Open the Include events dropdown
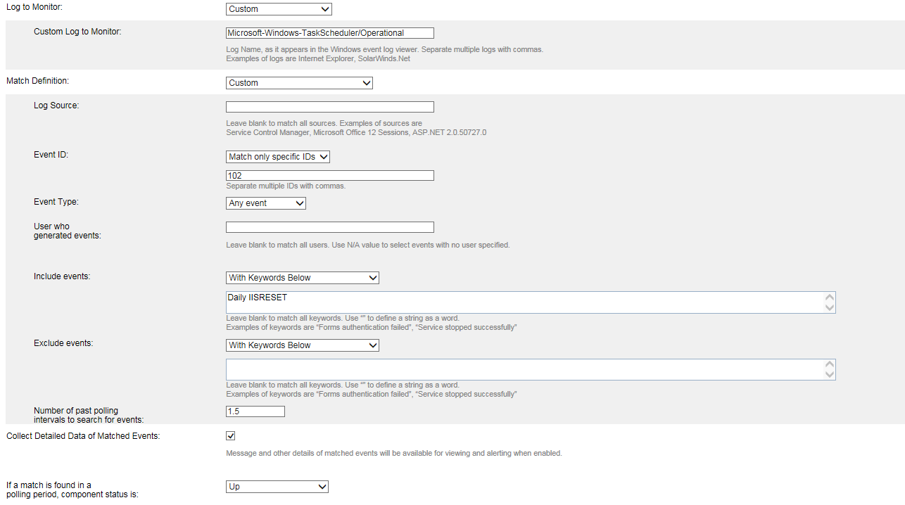The height and width of the screenshot is (505, 905). point(303,278)
